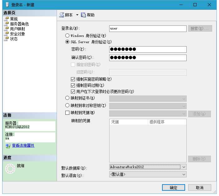Click the 提供程序 column header
This screenshot has width=219, height=196.
[167, 122]
